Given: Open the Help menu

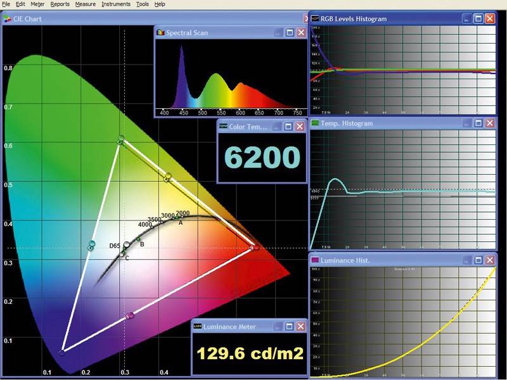Looking at the screenshot, I should [x=160, y=4].
